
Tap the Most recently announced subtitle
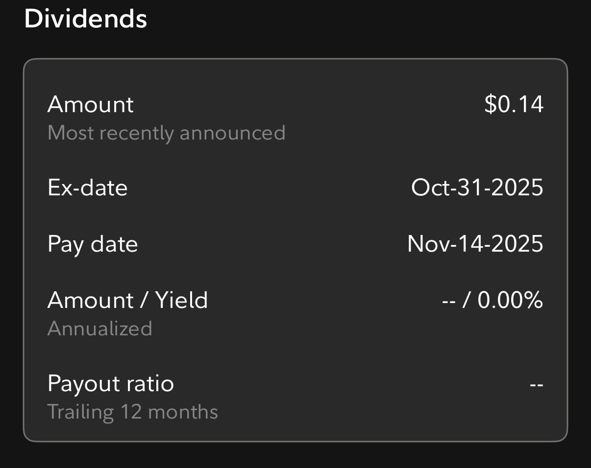166,133
